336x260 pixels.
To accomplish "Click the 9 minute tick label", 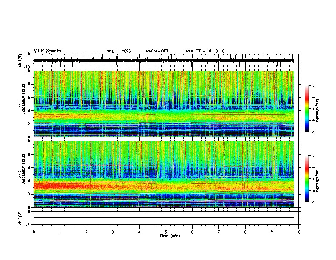I will [272, 232].
